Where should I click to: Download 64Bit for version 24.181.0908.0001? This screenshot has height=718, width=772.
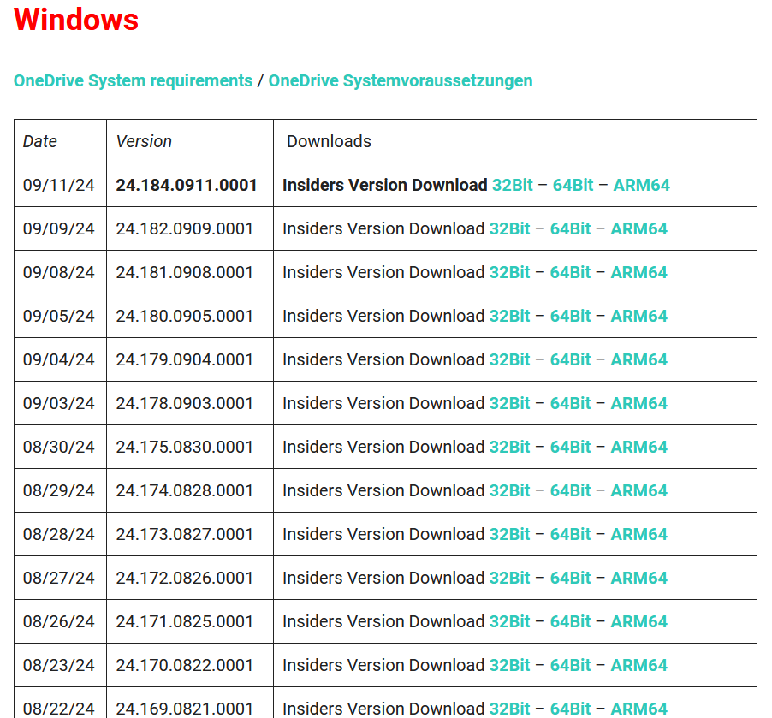[x=570, y=272]
